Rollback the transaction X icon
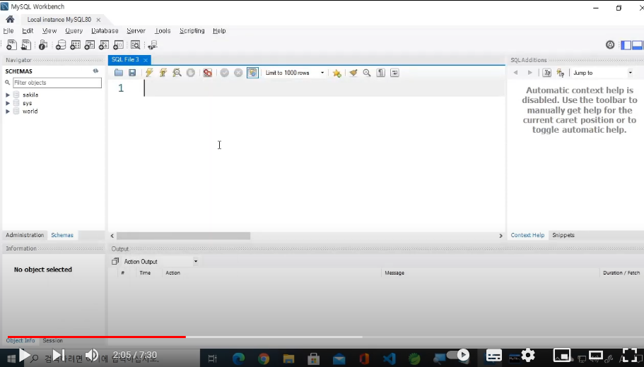 238,73
